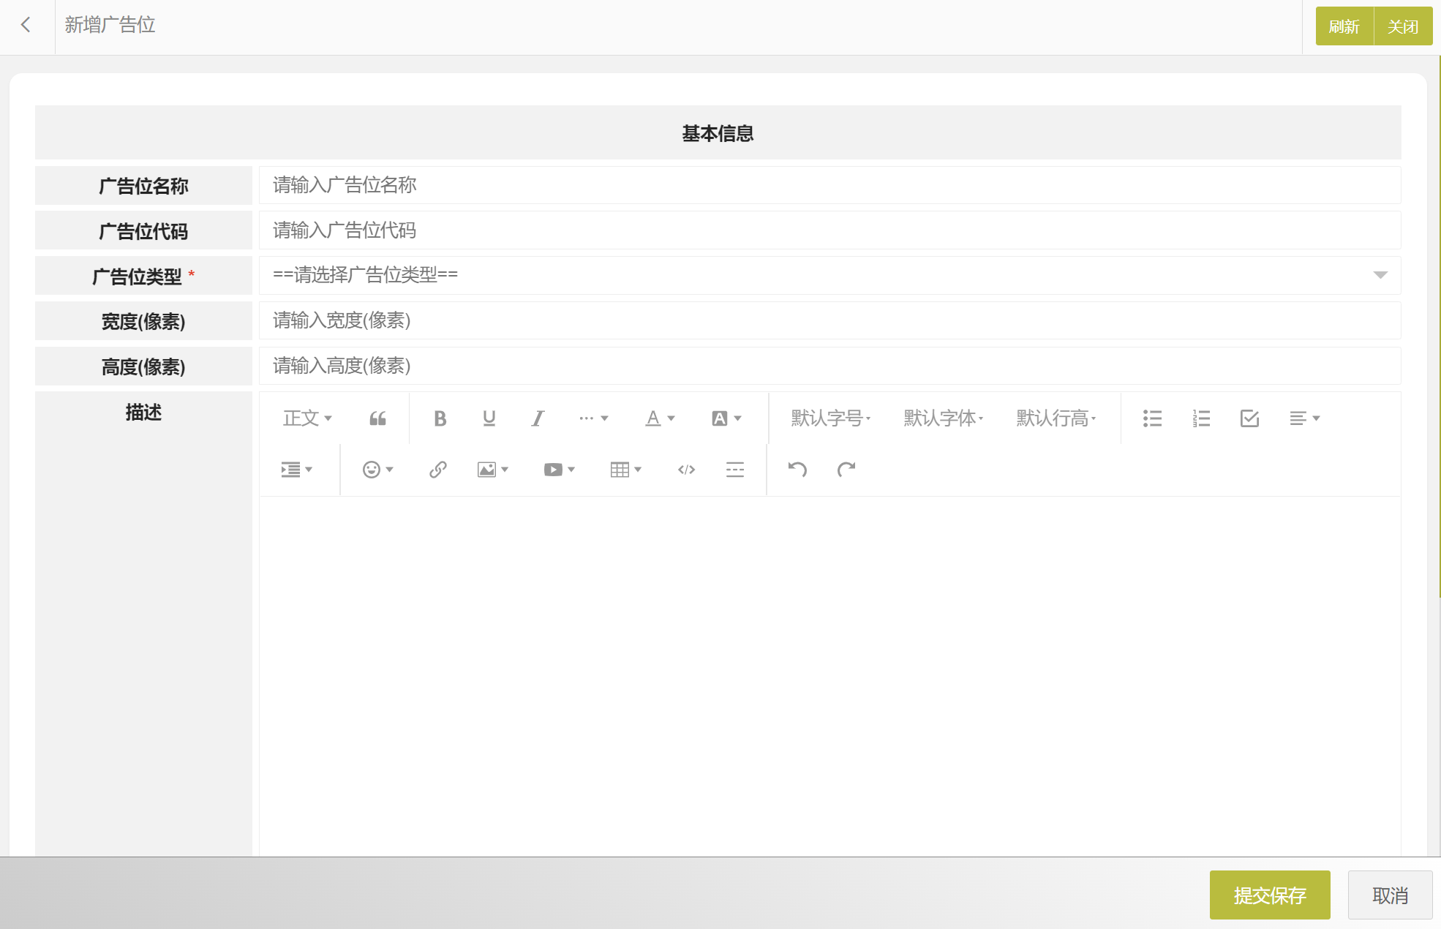Insert a divider line
Viewport: 1441px width, 929px height.
(734, 470)
